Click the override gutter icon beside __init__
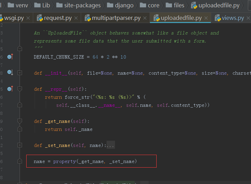Viewport: 251px width, 184px height. click(10, 73)
